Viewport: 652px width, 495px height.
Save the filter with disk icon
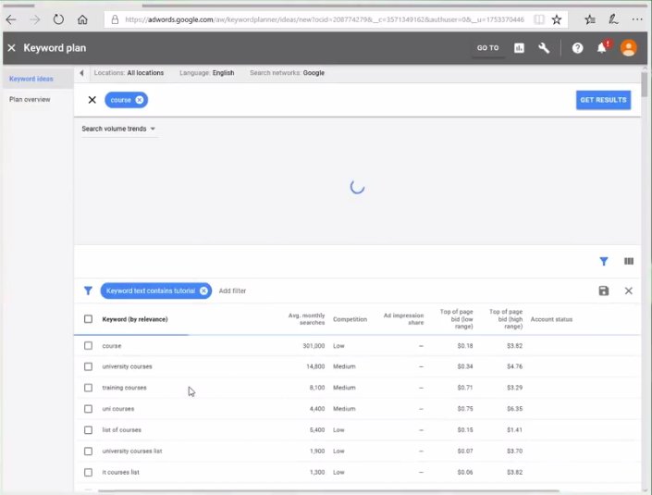(604, 291)
